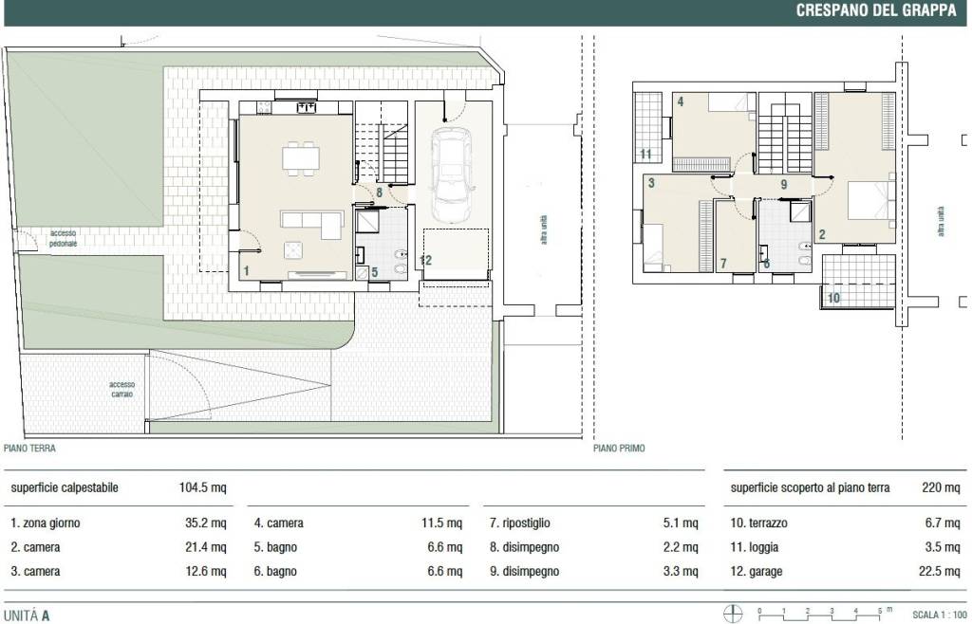This screenshot has width=972, height=624.
Task: Click the "superficie scoperto al piano terra" row
Action: click(x=837, y=488)
